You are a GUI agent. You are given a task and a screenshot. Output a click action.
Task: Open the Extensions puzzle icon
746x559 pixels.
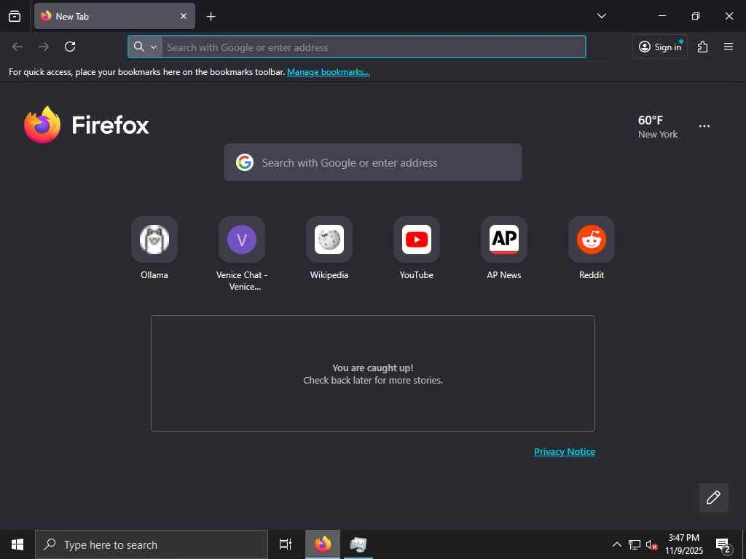[703, 47]
